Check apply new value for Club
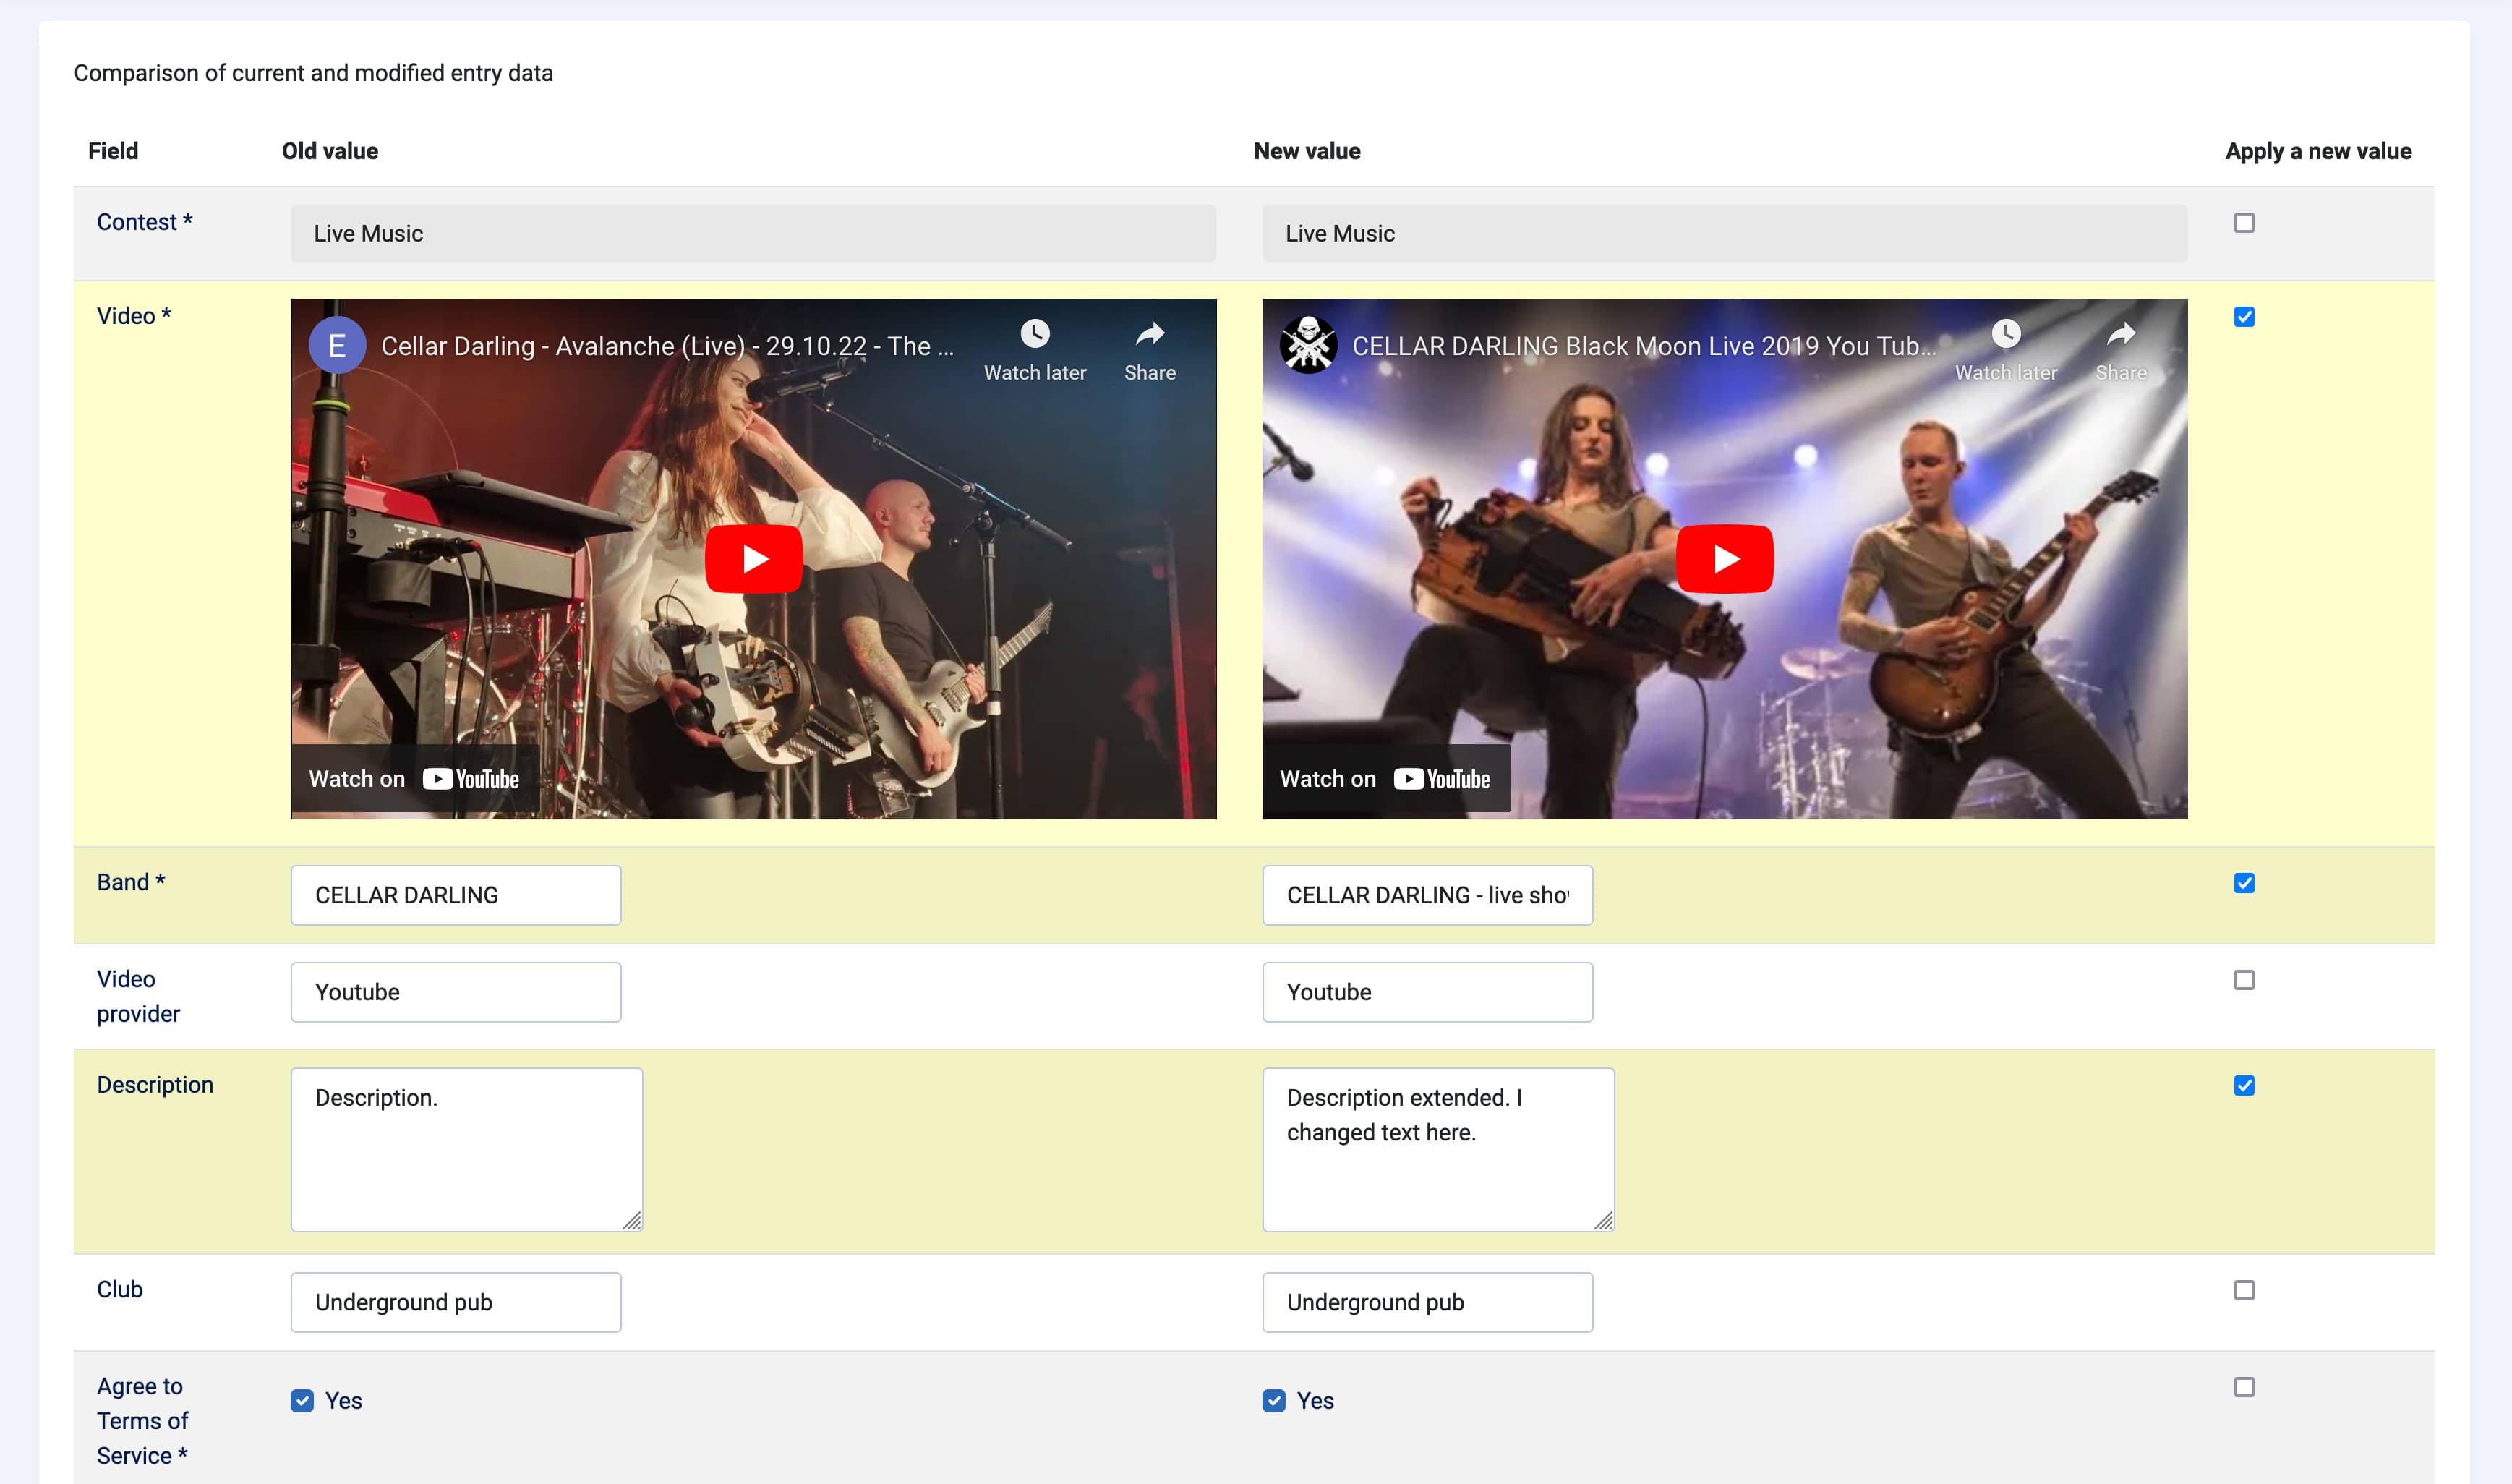Viewport: 2512px width, 1484px height. (x=2244, y=1290)
